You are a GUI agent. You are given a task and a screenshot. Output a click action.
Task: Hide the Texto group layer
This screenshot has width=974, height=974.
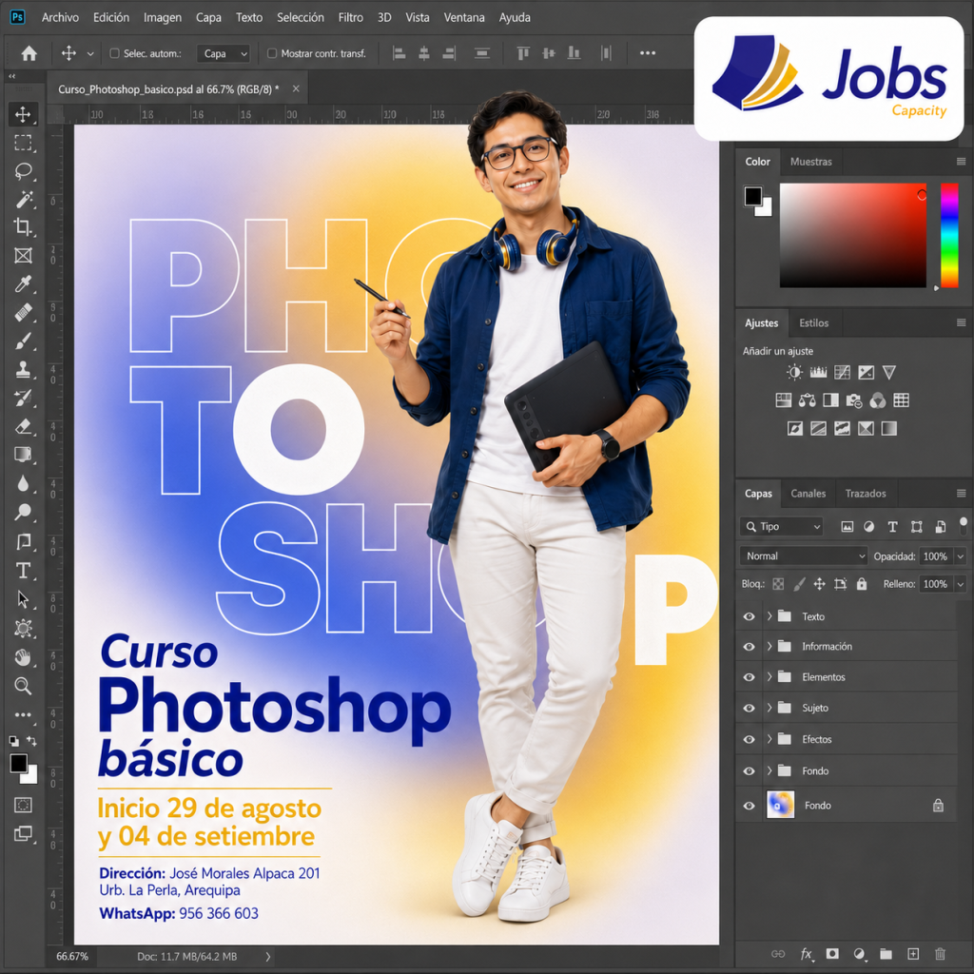tap(750, 616)
